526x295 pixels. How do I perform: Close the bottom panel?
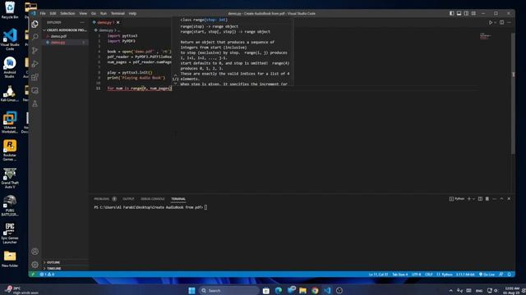click(509, 198)
